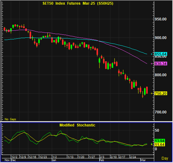Click the magenta 830.34 moving average label
173x163 pixels.
pos(161,64)
